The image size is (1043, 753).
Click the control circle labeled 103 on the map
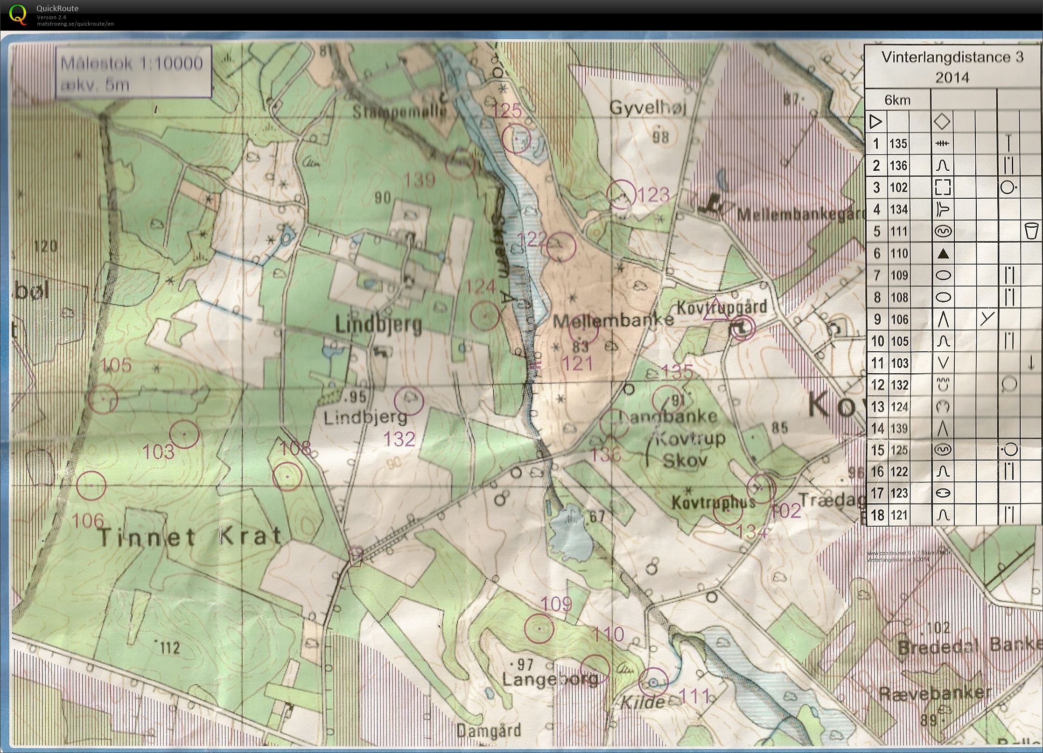184,434
